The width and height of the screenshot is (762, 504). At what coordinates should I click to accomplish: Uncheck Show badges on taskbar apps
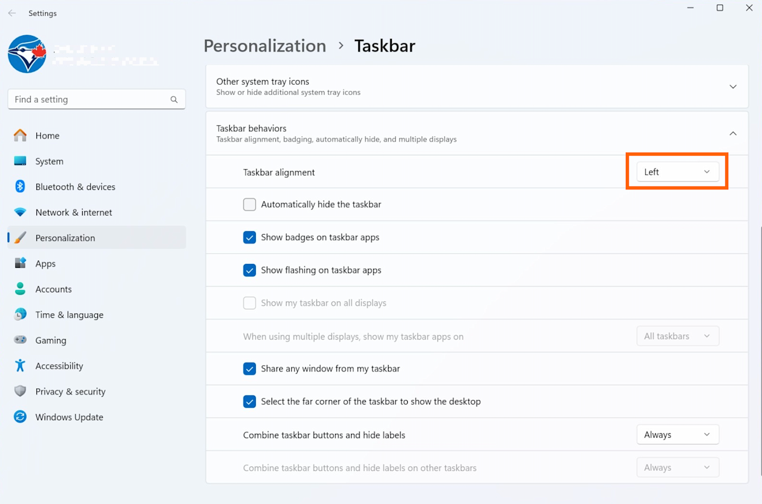(249, 237)
